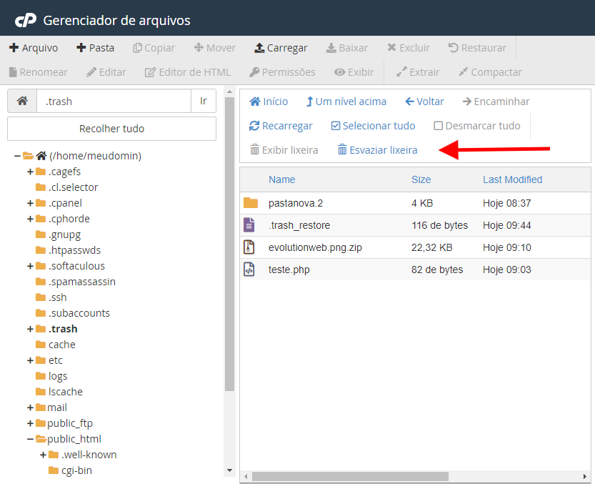This screenshot has height=484, width=595.
Task: Expand the .cagefs folder
Action: 30,172
